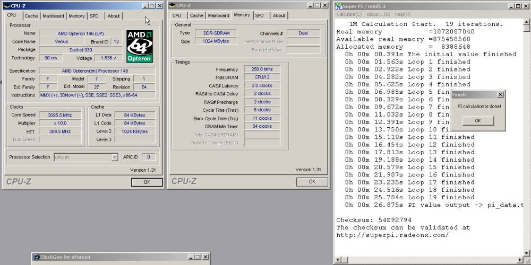This screenshot has height=265, width=531.
Task: Click the Instructions field listing MMX, SSE3
Action: pos(97,95)
